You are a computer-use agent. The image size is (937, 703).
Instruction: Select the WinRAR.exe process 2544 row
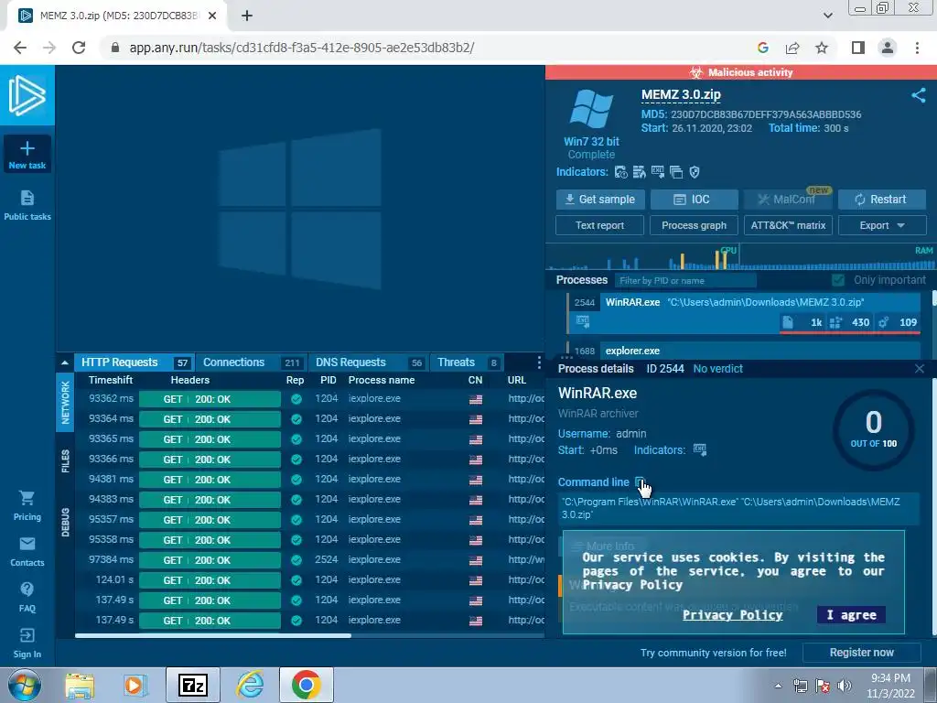tap(745, 312)
